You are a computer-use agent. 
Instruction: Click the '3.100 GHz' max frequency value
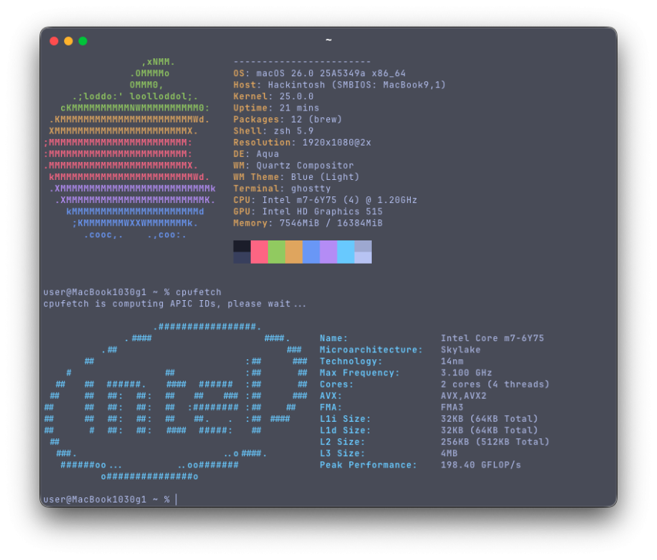pyautogui.click(x=467, y=373)
